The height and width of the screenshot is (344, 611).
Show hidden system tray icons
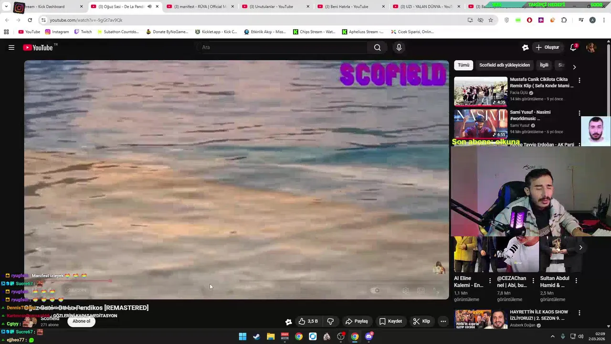tap(552, 336)
